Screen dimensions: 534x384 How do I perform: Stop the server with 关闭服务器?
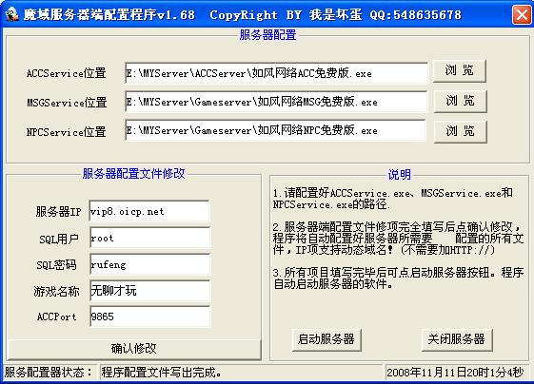click(x=457, y=339)
